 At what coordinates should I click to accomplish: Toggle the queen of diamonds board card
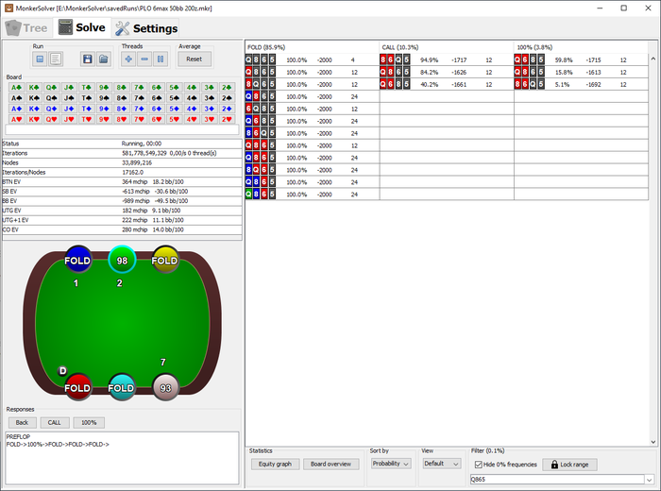click(x=51, y=109)
